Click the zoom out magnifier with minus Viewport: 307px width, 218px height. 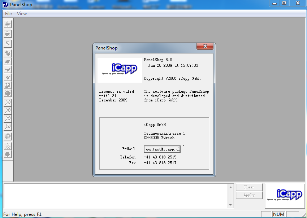(8, 118)
